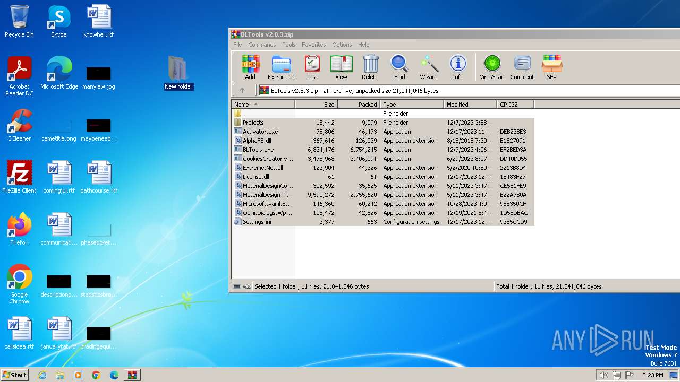680x382 pixels.
Task: Open callsidea.rtf on the desktop
Action: (x=19, y=333)
